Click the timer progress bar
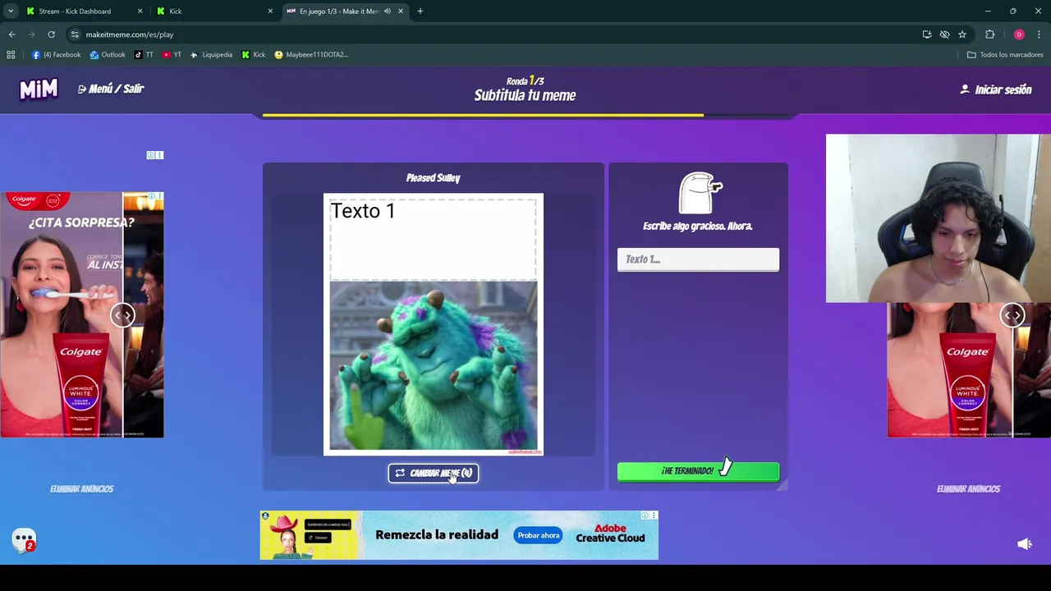Screen dimensions: 1051x591 click(525, 116)
